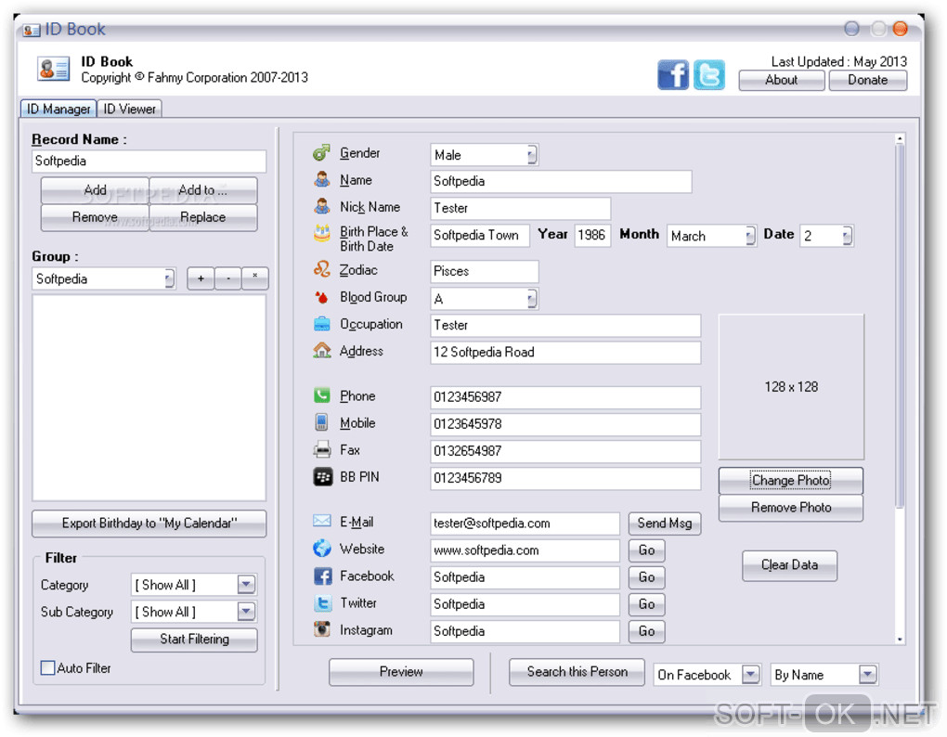Click the green Phone icon

coord(322,395)
